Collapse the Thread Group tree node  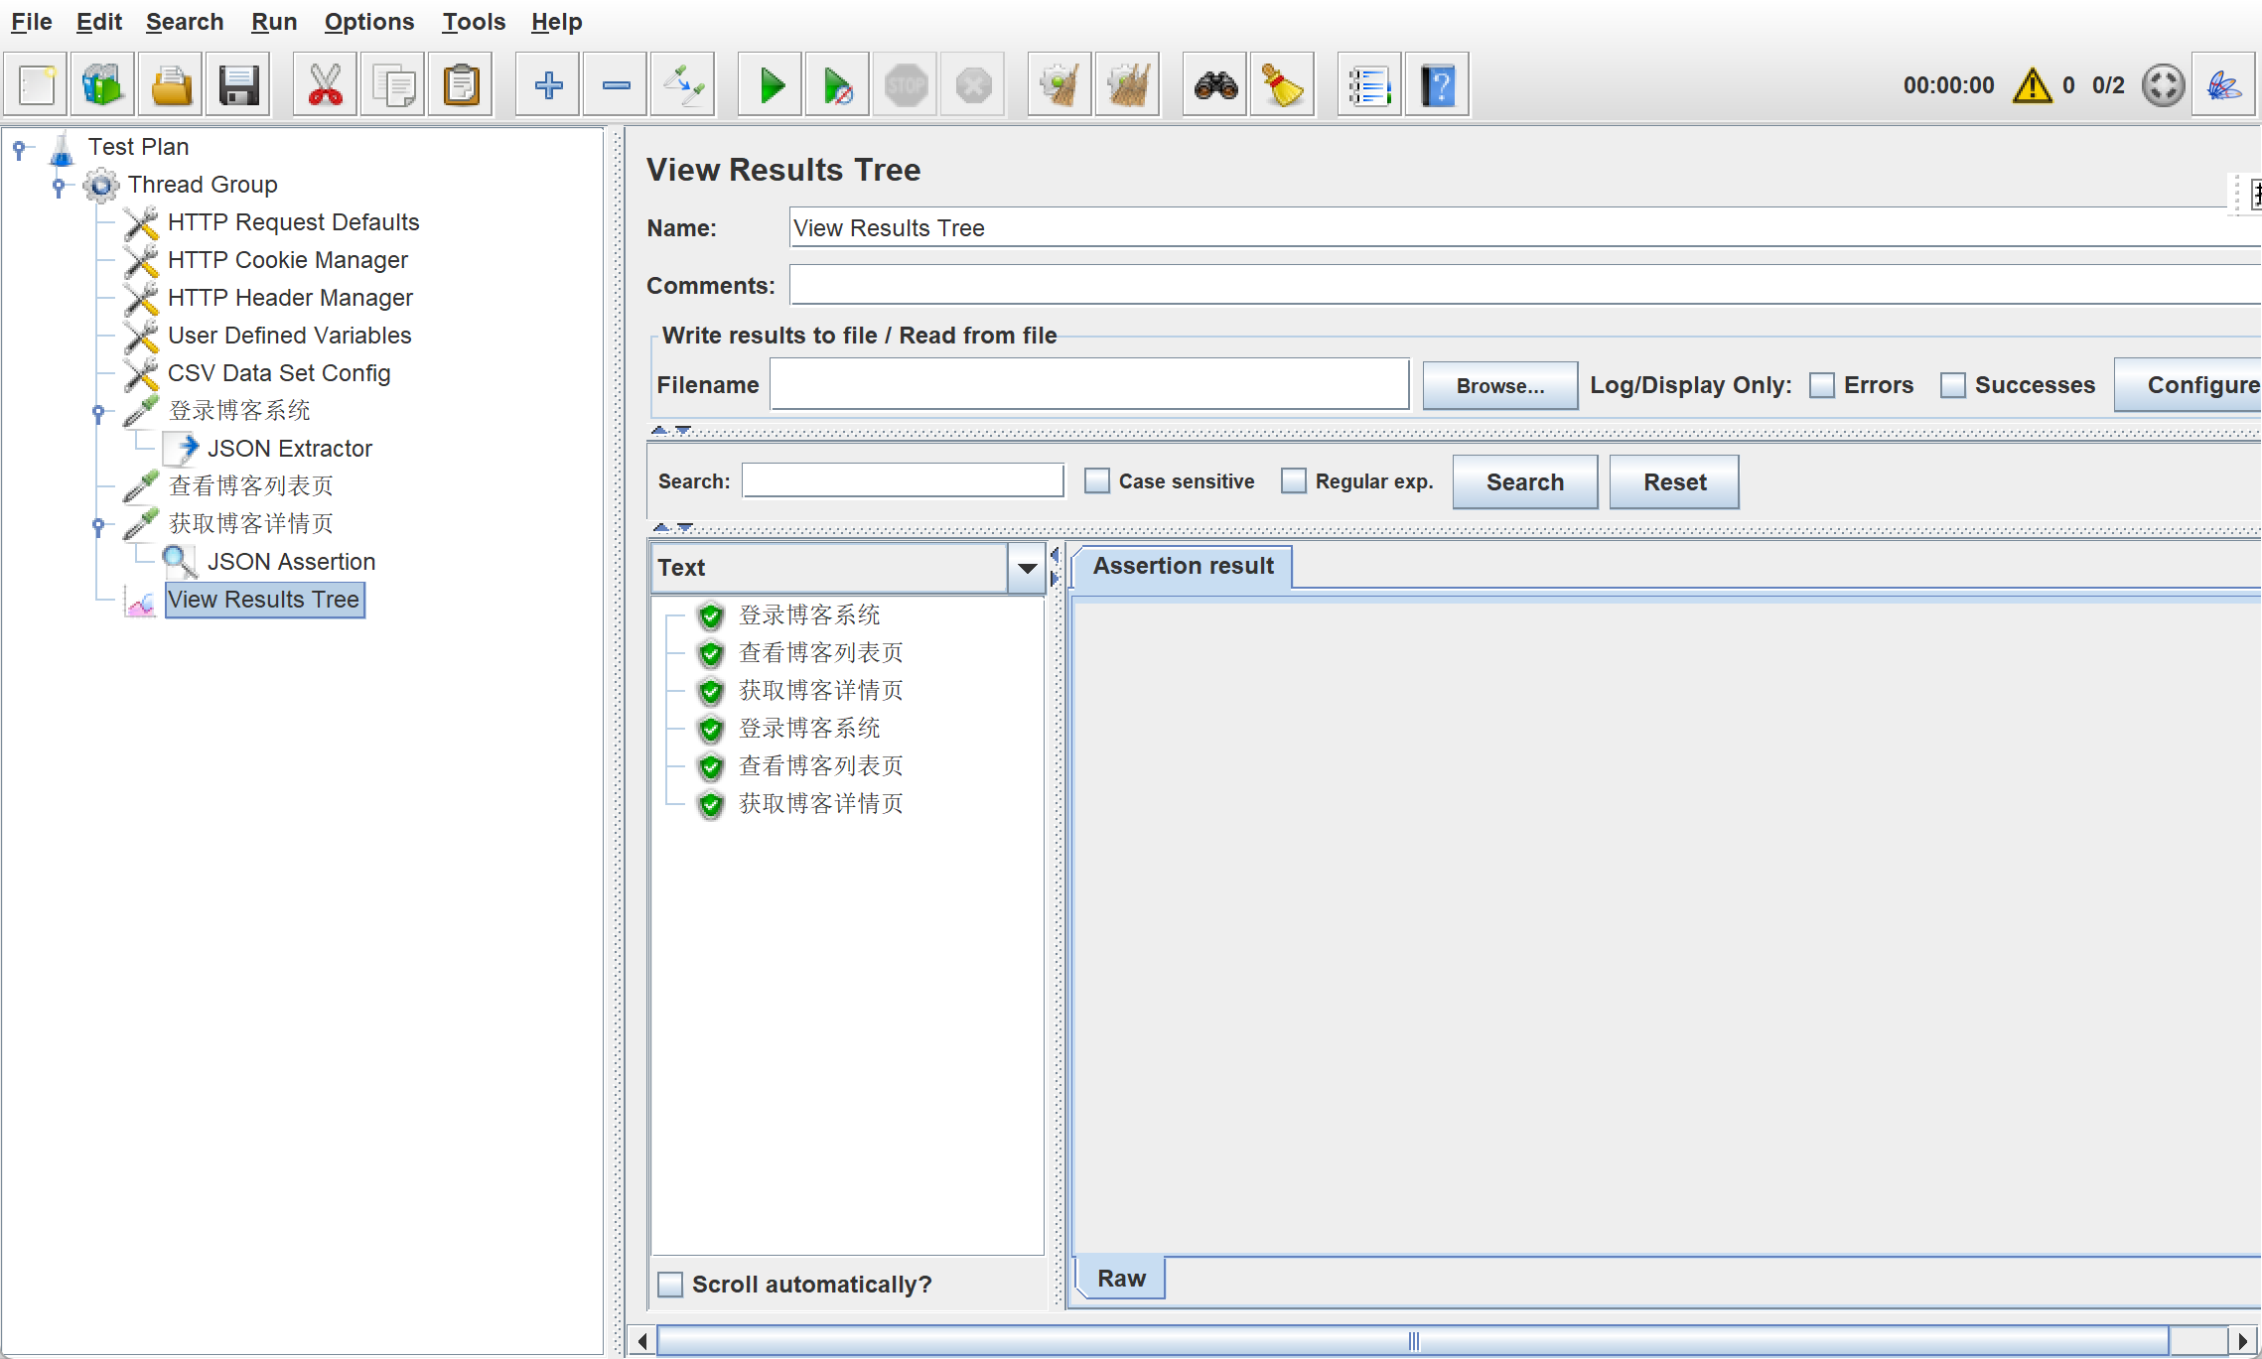[59, 185]
